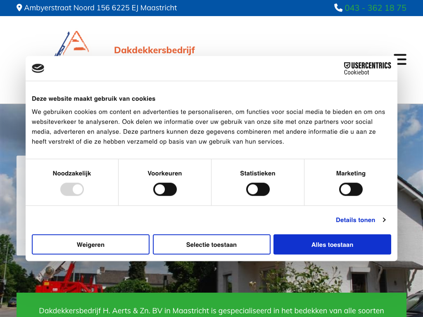Screen dimensions: 423x317
Task: Click the location pin icon
Action: click(x=19, y=8)
